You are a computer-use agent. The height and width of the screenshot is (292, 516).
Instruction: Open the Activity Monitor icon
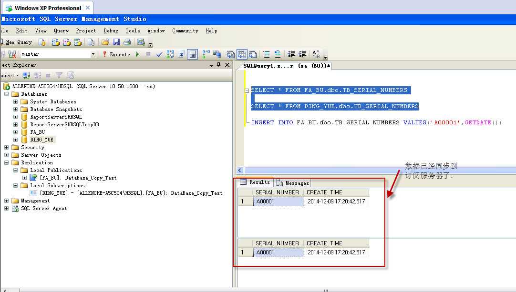pos(141,42)
